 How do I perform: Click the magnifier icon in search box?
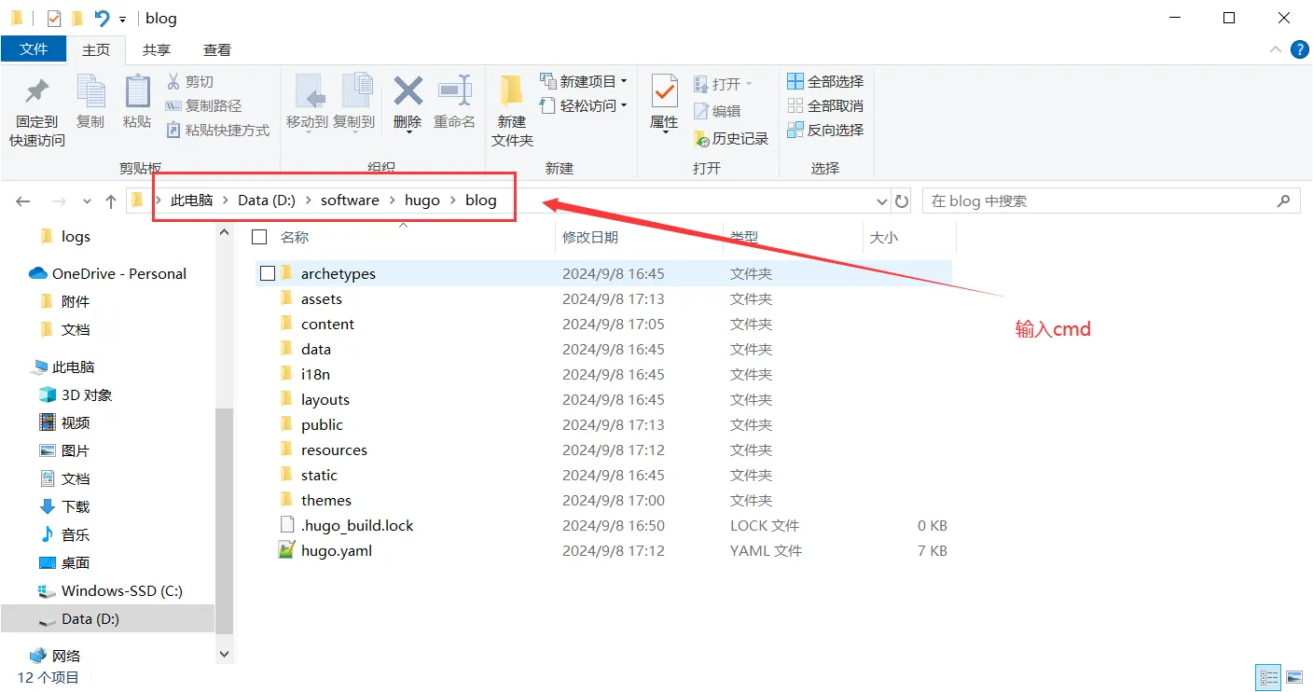tap(1284, 201)
